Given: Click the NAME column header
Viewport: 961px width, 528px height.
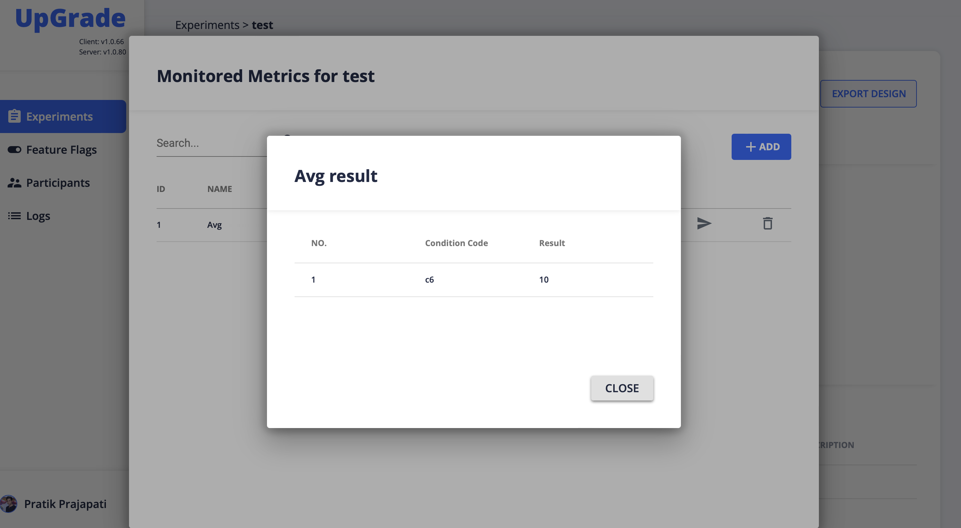Looking at the screenshot, I should click(219, 189).
